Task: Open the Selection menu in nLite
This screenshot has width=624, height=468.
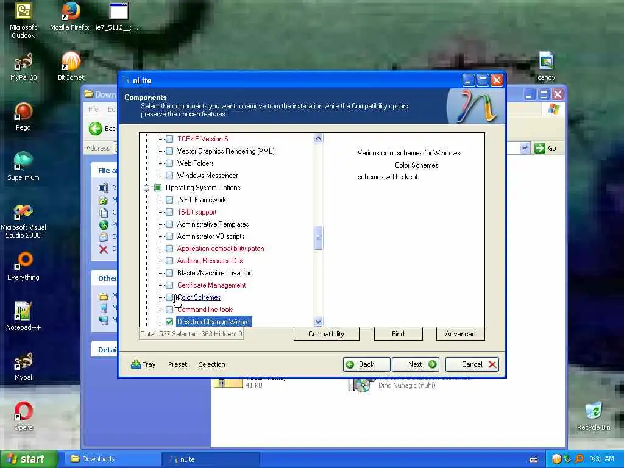Action: click(211, 364)
